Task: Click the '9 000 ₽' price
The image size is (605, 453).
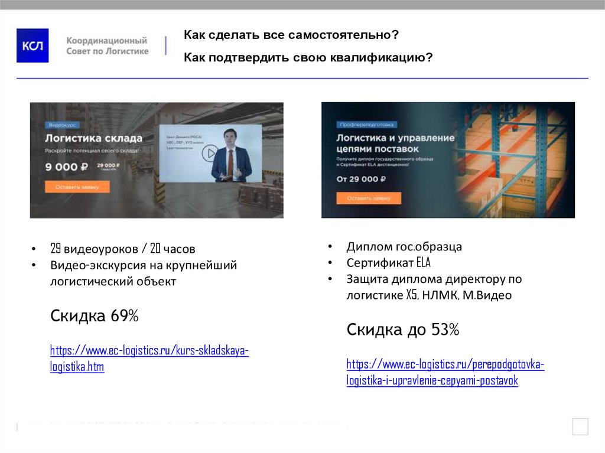Action: [66, 167]
